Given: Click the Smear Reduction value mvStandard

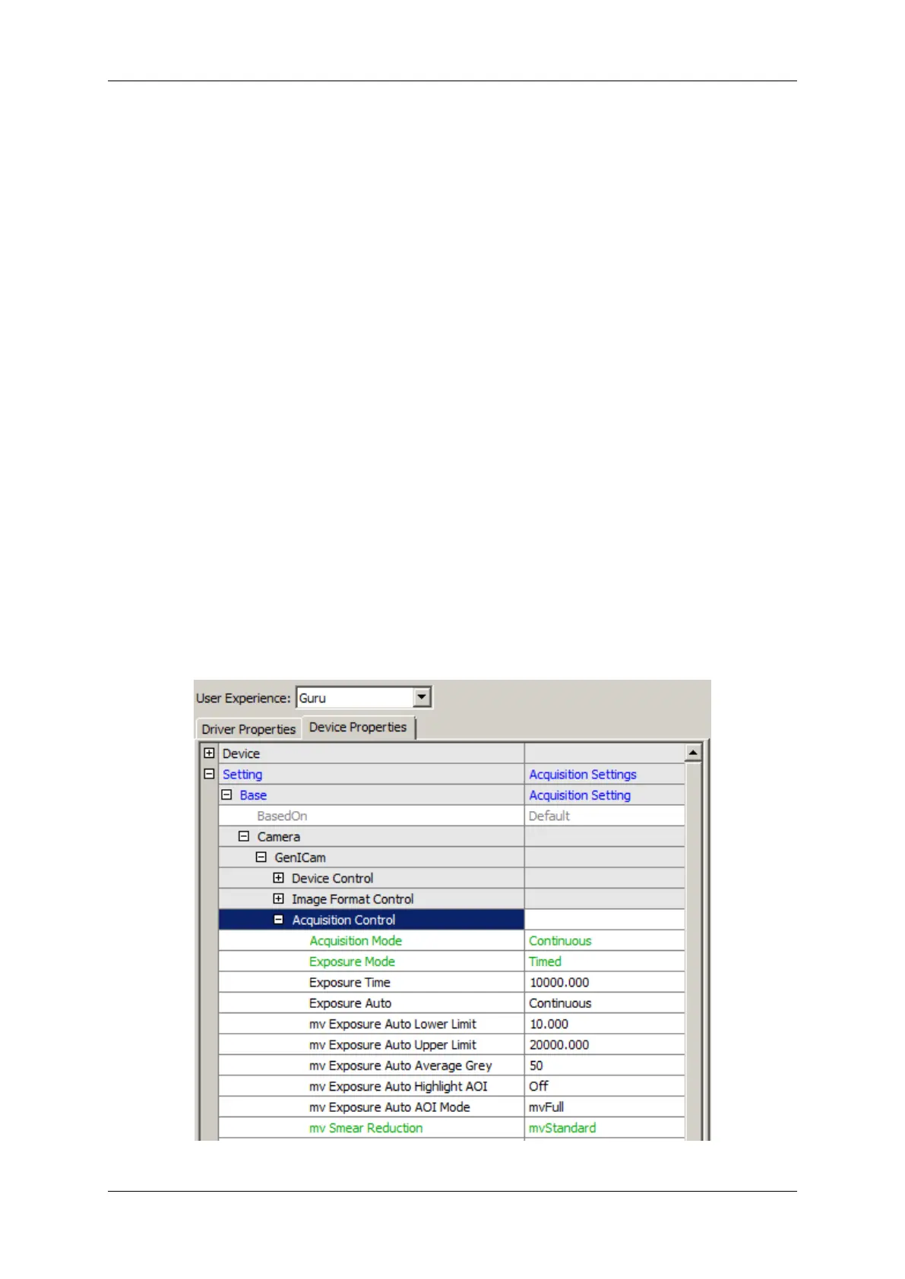Looking at the screenshot, I should coord(562,1128).
